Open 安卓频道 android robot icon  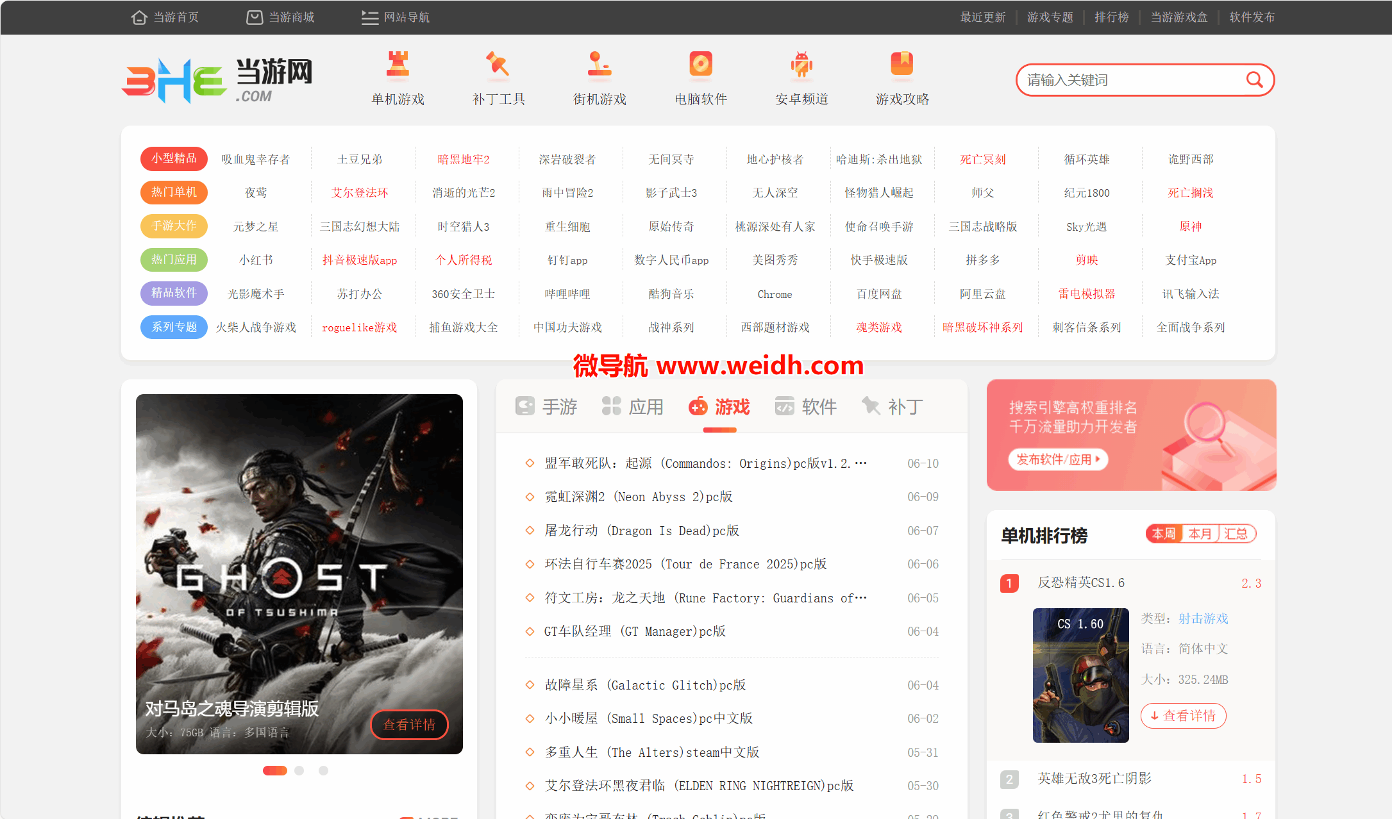(x=801, y=65)
